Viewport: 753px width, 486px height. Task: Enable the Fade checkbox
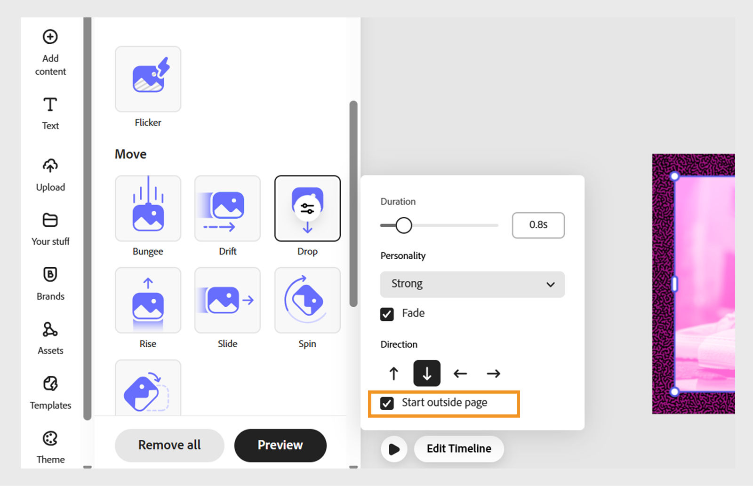[386, 314]
